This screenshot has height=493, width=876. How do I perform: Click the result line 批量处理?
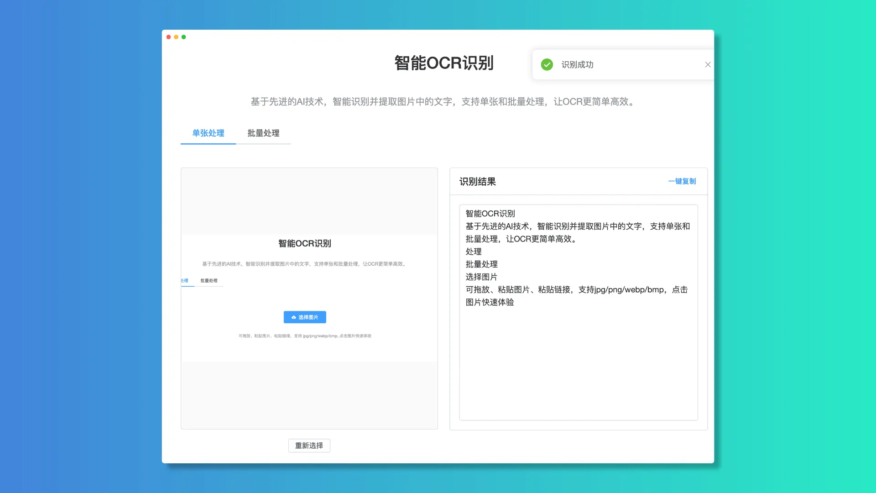click(481, 264)
